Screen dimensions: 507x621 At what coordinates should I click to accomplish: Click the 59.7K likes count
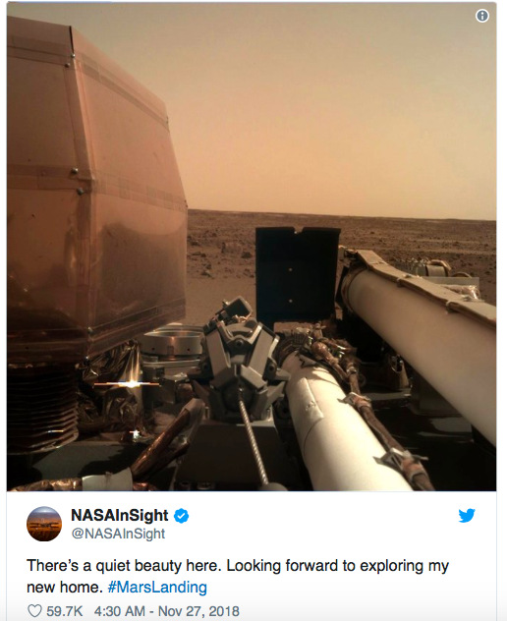point(64,611)
